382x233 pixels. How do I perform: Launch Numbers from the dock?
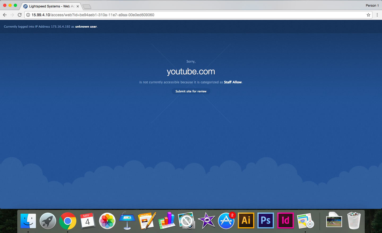pos(167,221)
